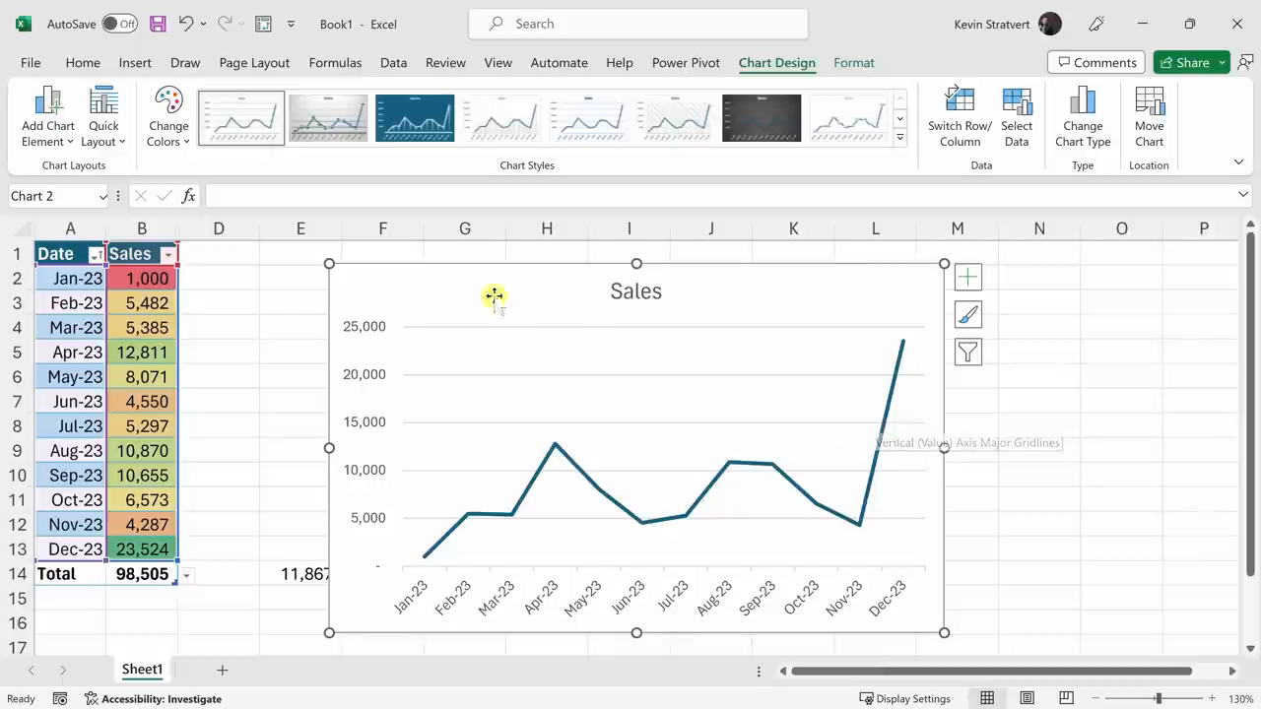1261x709 pixels.
Task: Click the Comments button
Action: point(1095,62)
